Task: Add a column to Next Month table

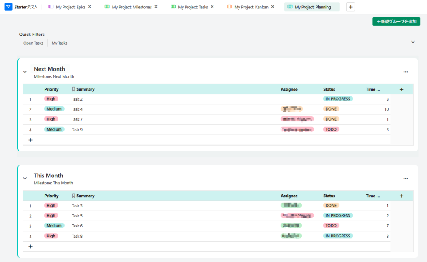Action: coord(402,89)
